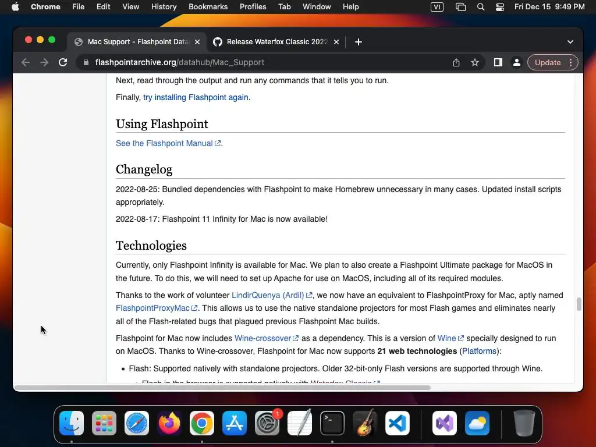This screenshot has width=596, height=447.
Task: Open the File menu
Action: pos(79,7)
